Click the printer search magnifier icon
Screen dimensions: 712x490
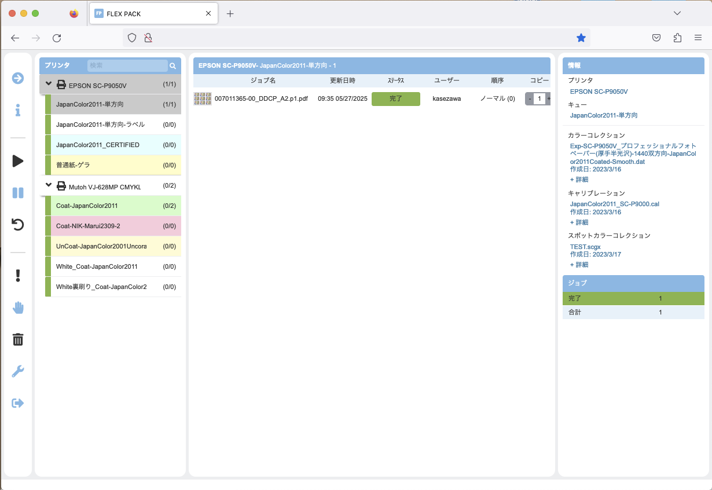click(x=173, y=66)
